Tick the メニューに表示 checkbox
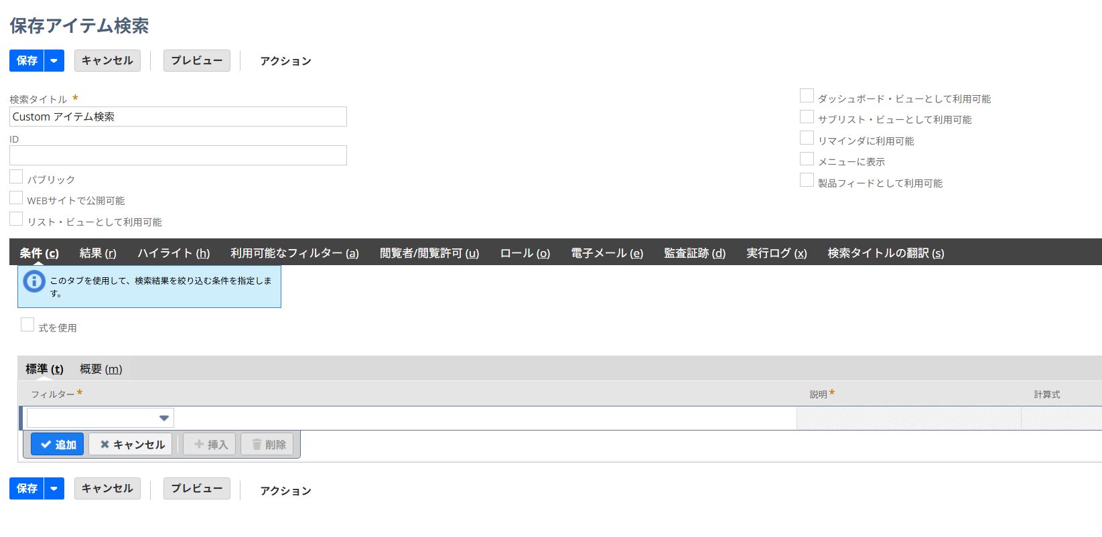Screen dimensions: 1102x537 coord(807,159)
